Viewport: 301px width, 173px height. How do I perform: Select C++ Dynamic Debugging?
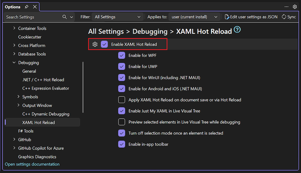point(46,114)
